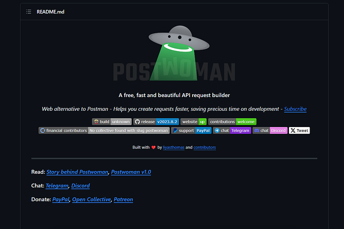
Task: Open the chat Telegram badge
Action: point(232,130)
